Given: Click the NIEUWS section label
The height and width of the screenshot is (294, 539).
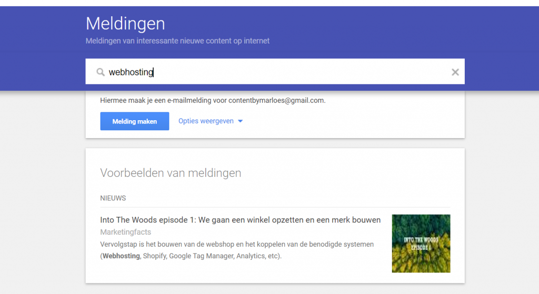Looking at the screenshot, I should click(113, 198).
